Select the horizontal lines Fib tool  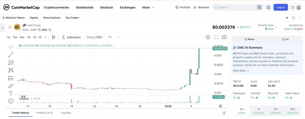pos(11,62)
